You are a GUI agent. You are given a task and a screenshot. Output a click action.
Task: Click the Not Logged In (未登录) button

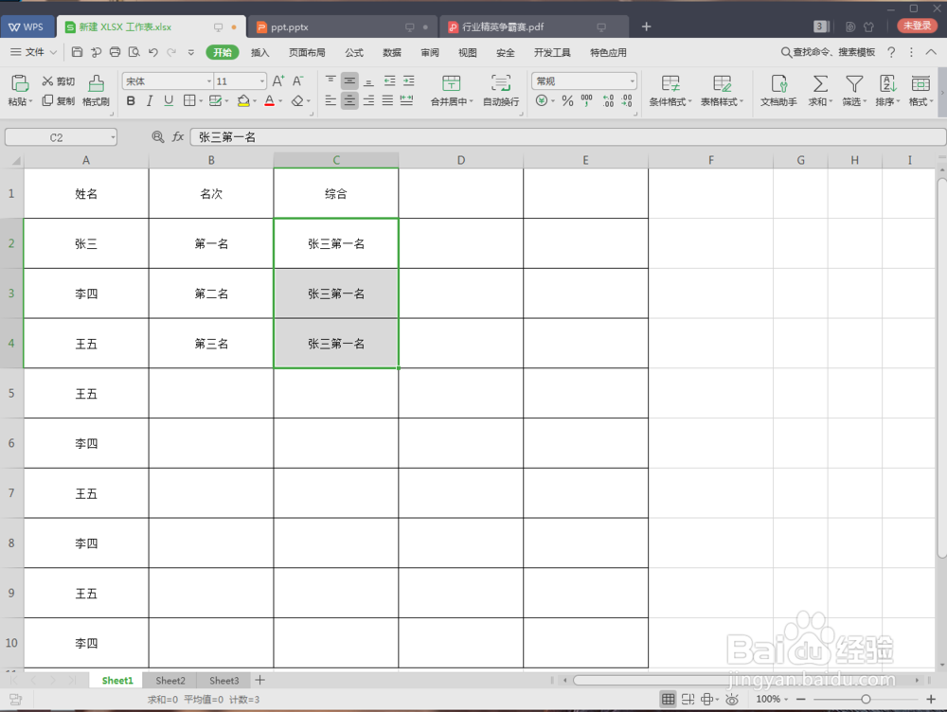coord(917,26)
